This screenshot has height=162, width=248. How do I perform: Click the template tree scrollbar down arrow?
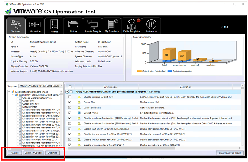(61, 145)
